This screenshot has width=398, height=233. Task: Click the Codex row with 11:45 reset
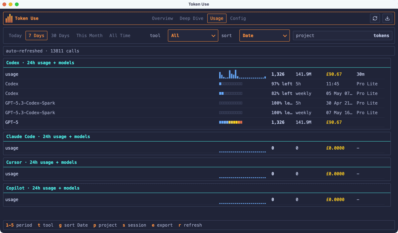[x=195, y=84]
